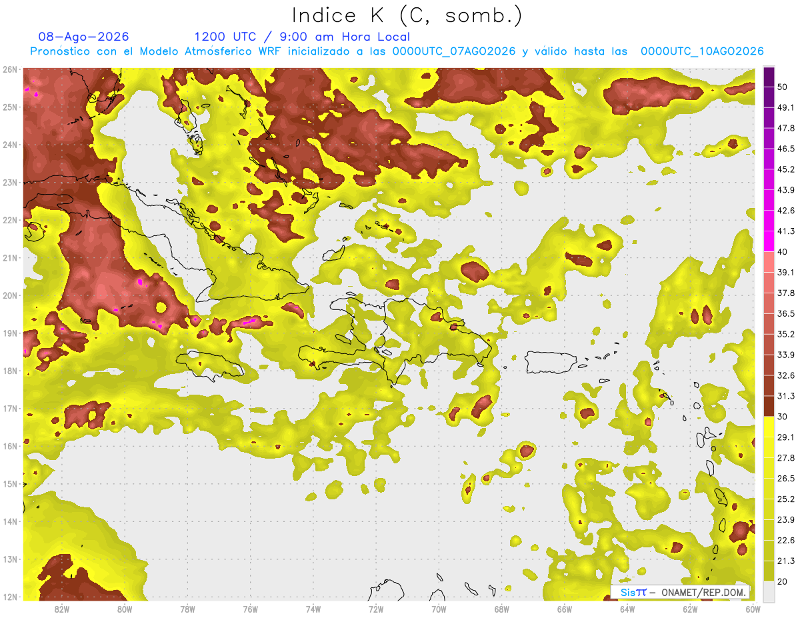Click the 31.3 legend value
Image resolution: width=800 pixels, height=618 pixels.
[x=786, y=395]
